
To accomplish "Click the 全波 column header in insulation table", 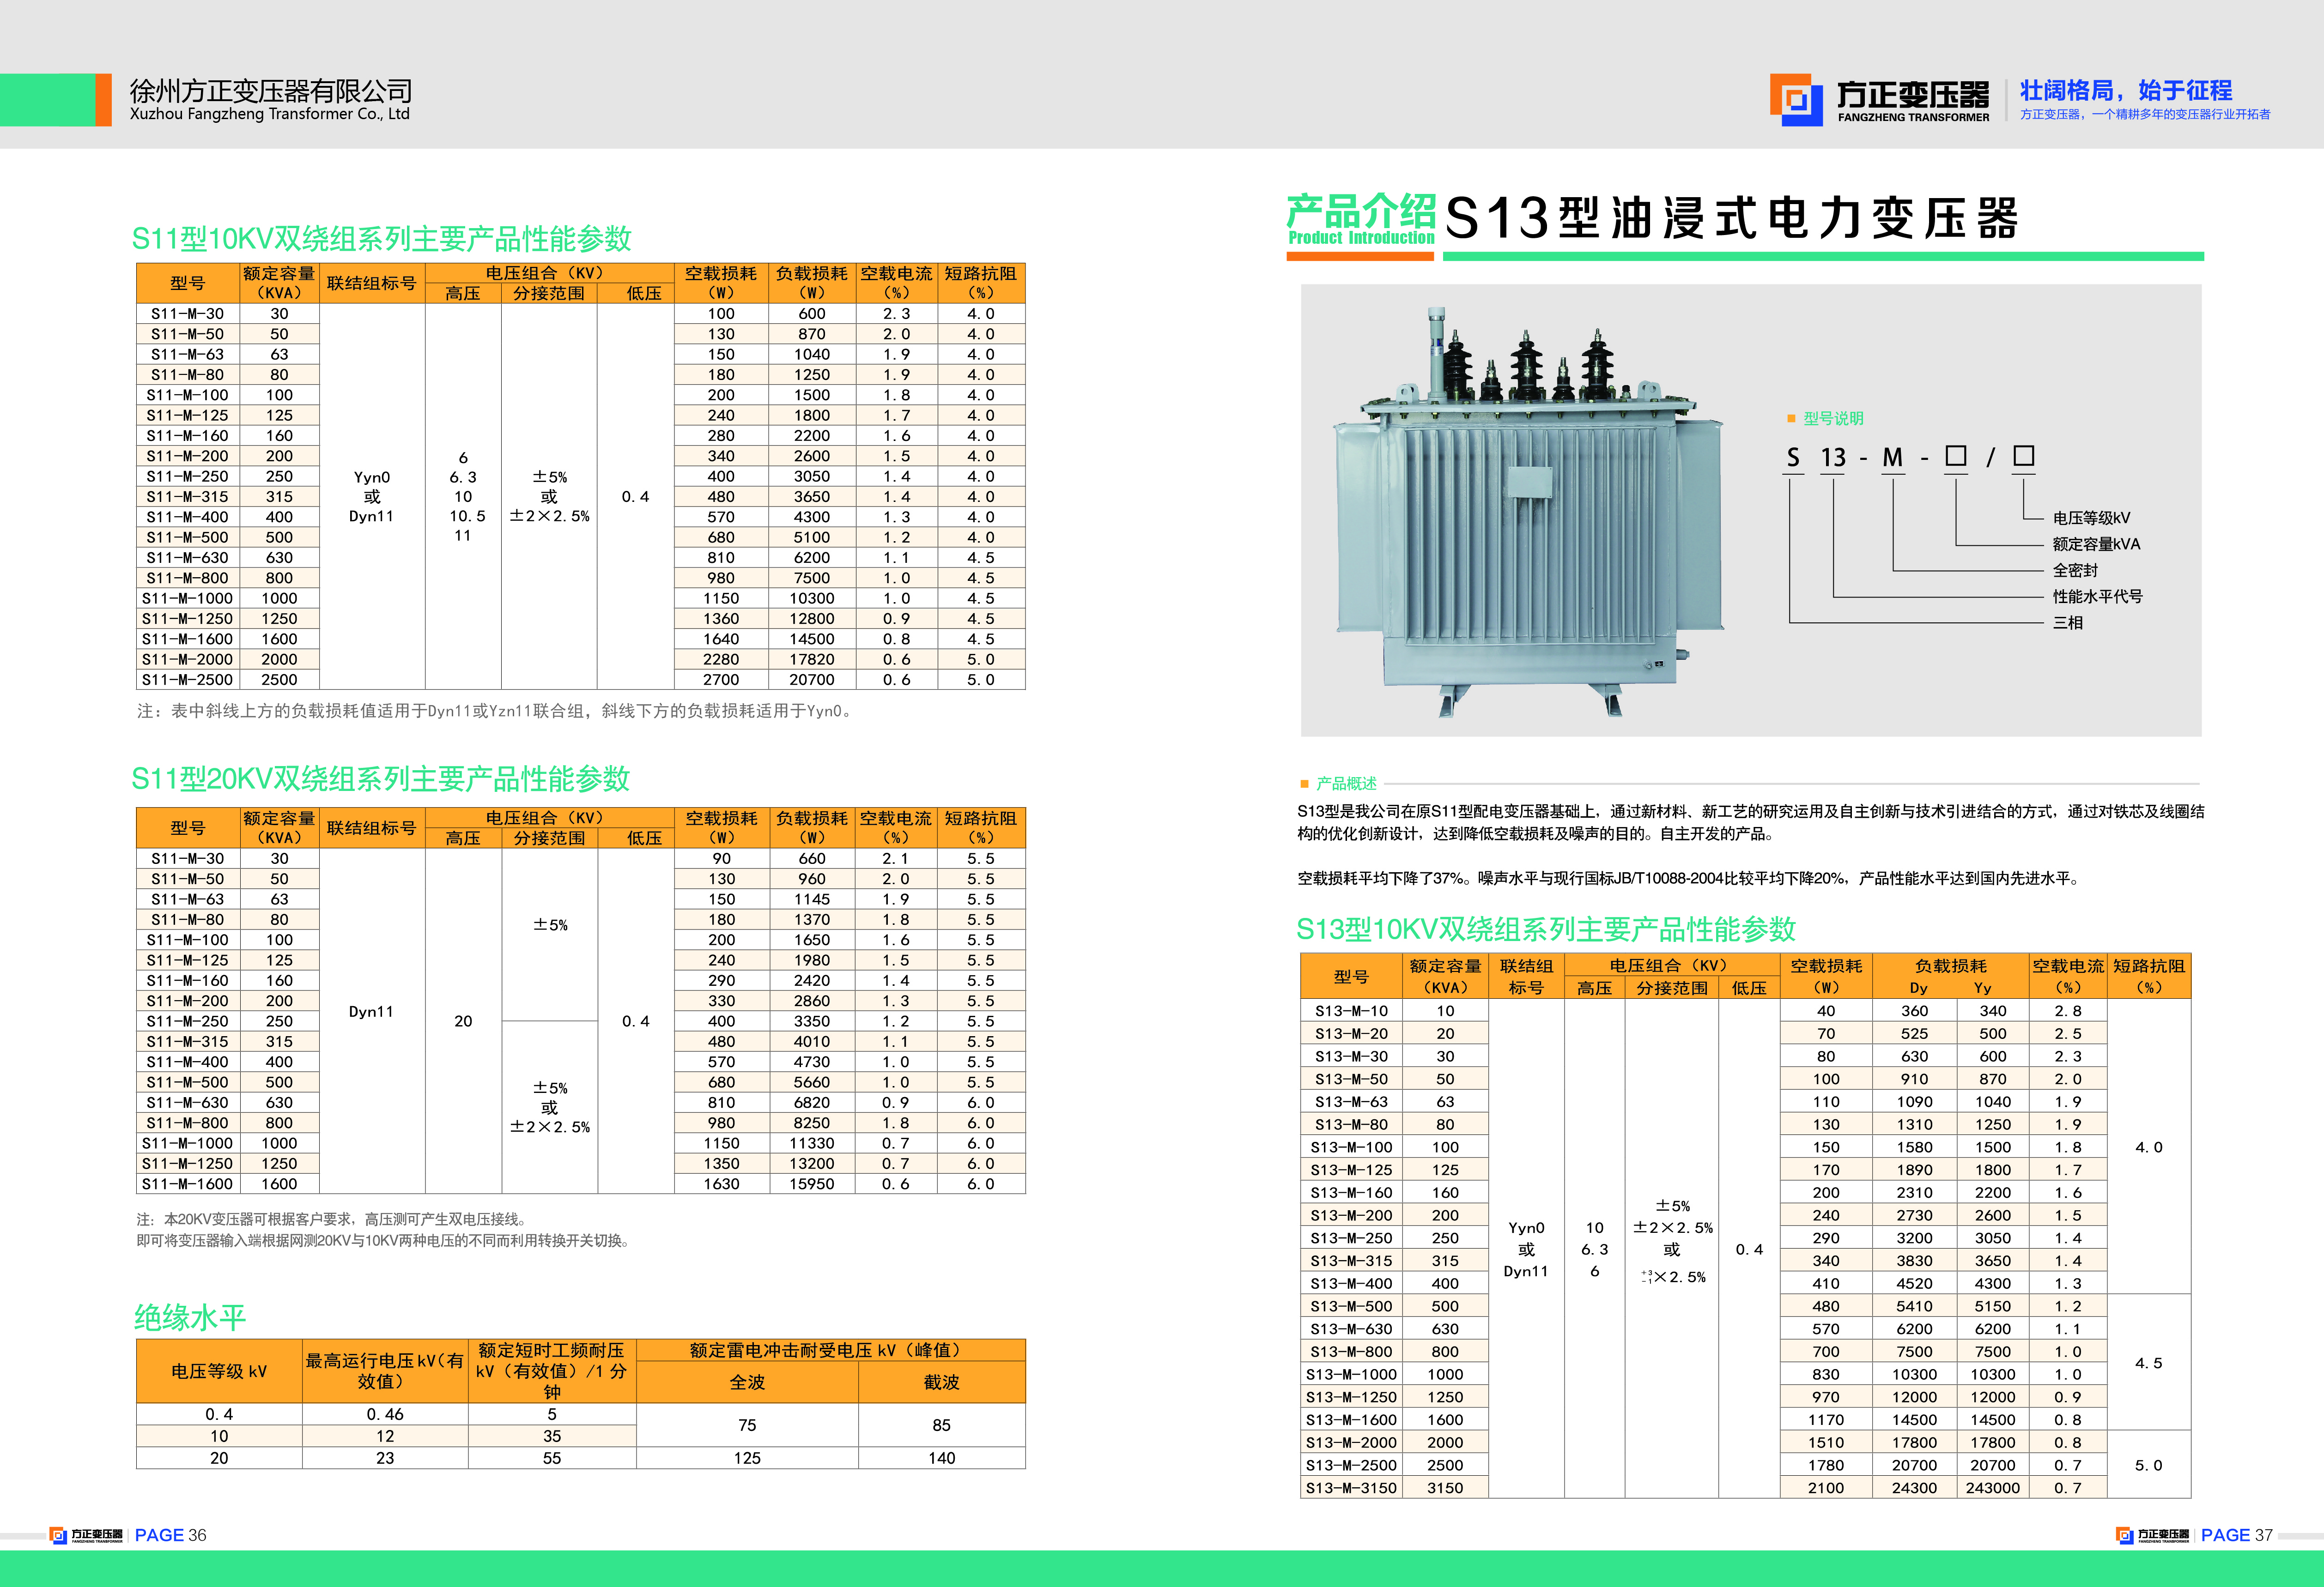I will [x=747, y=1382].
